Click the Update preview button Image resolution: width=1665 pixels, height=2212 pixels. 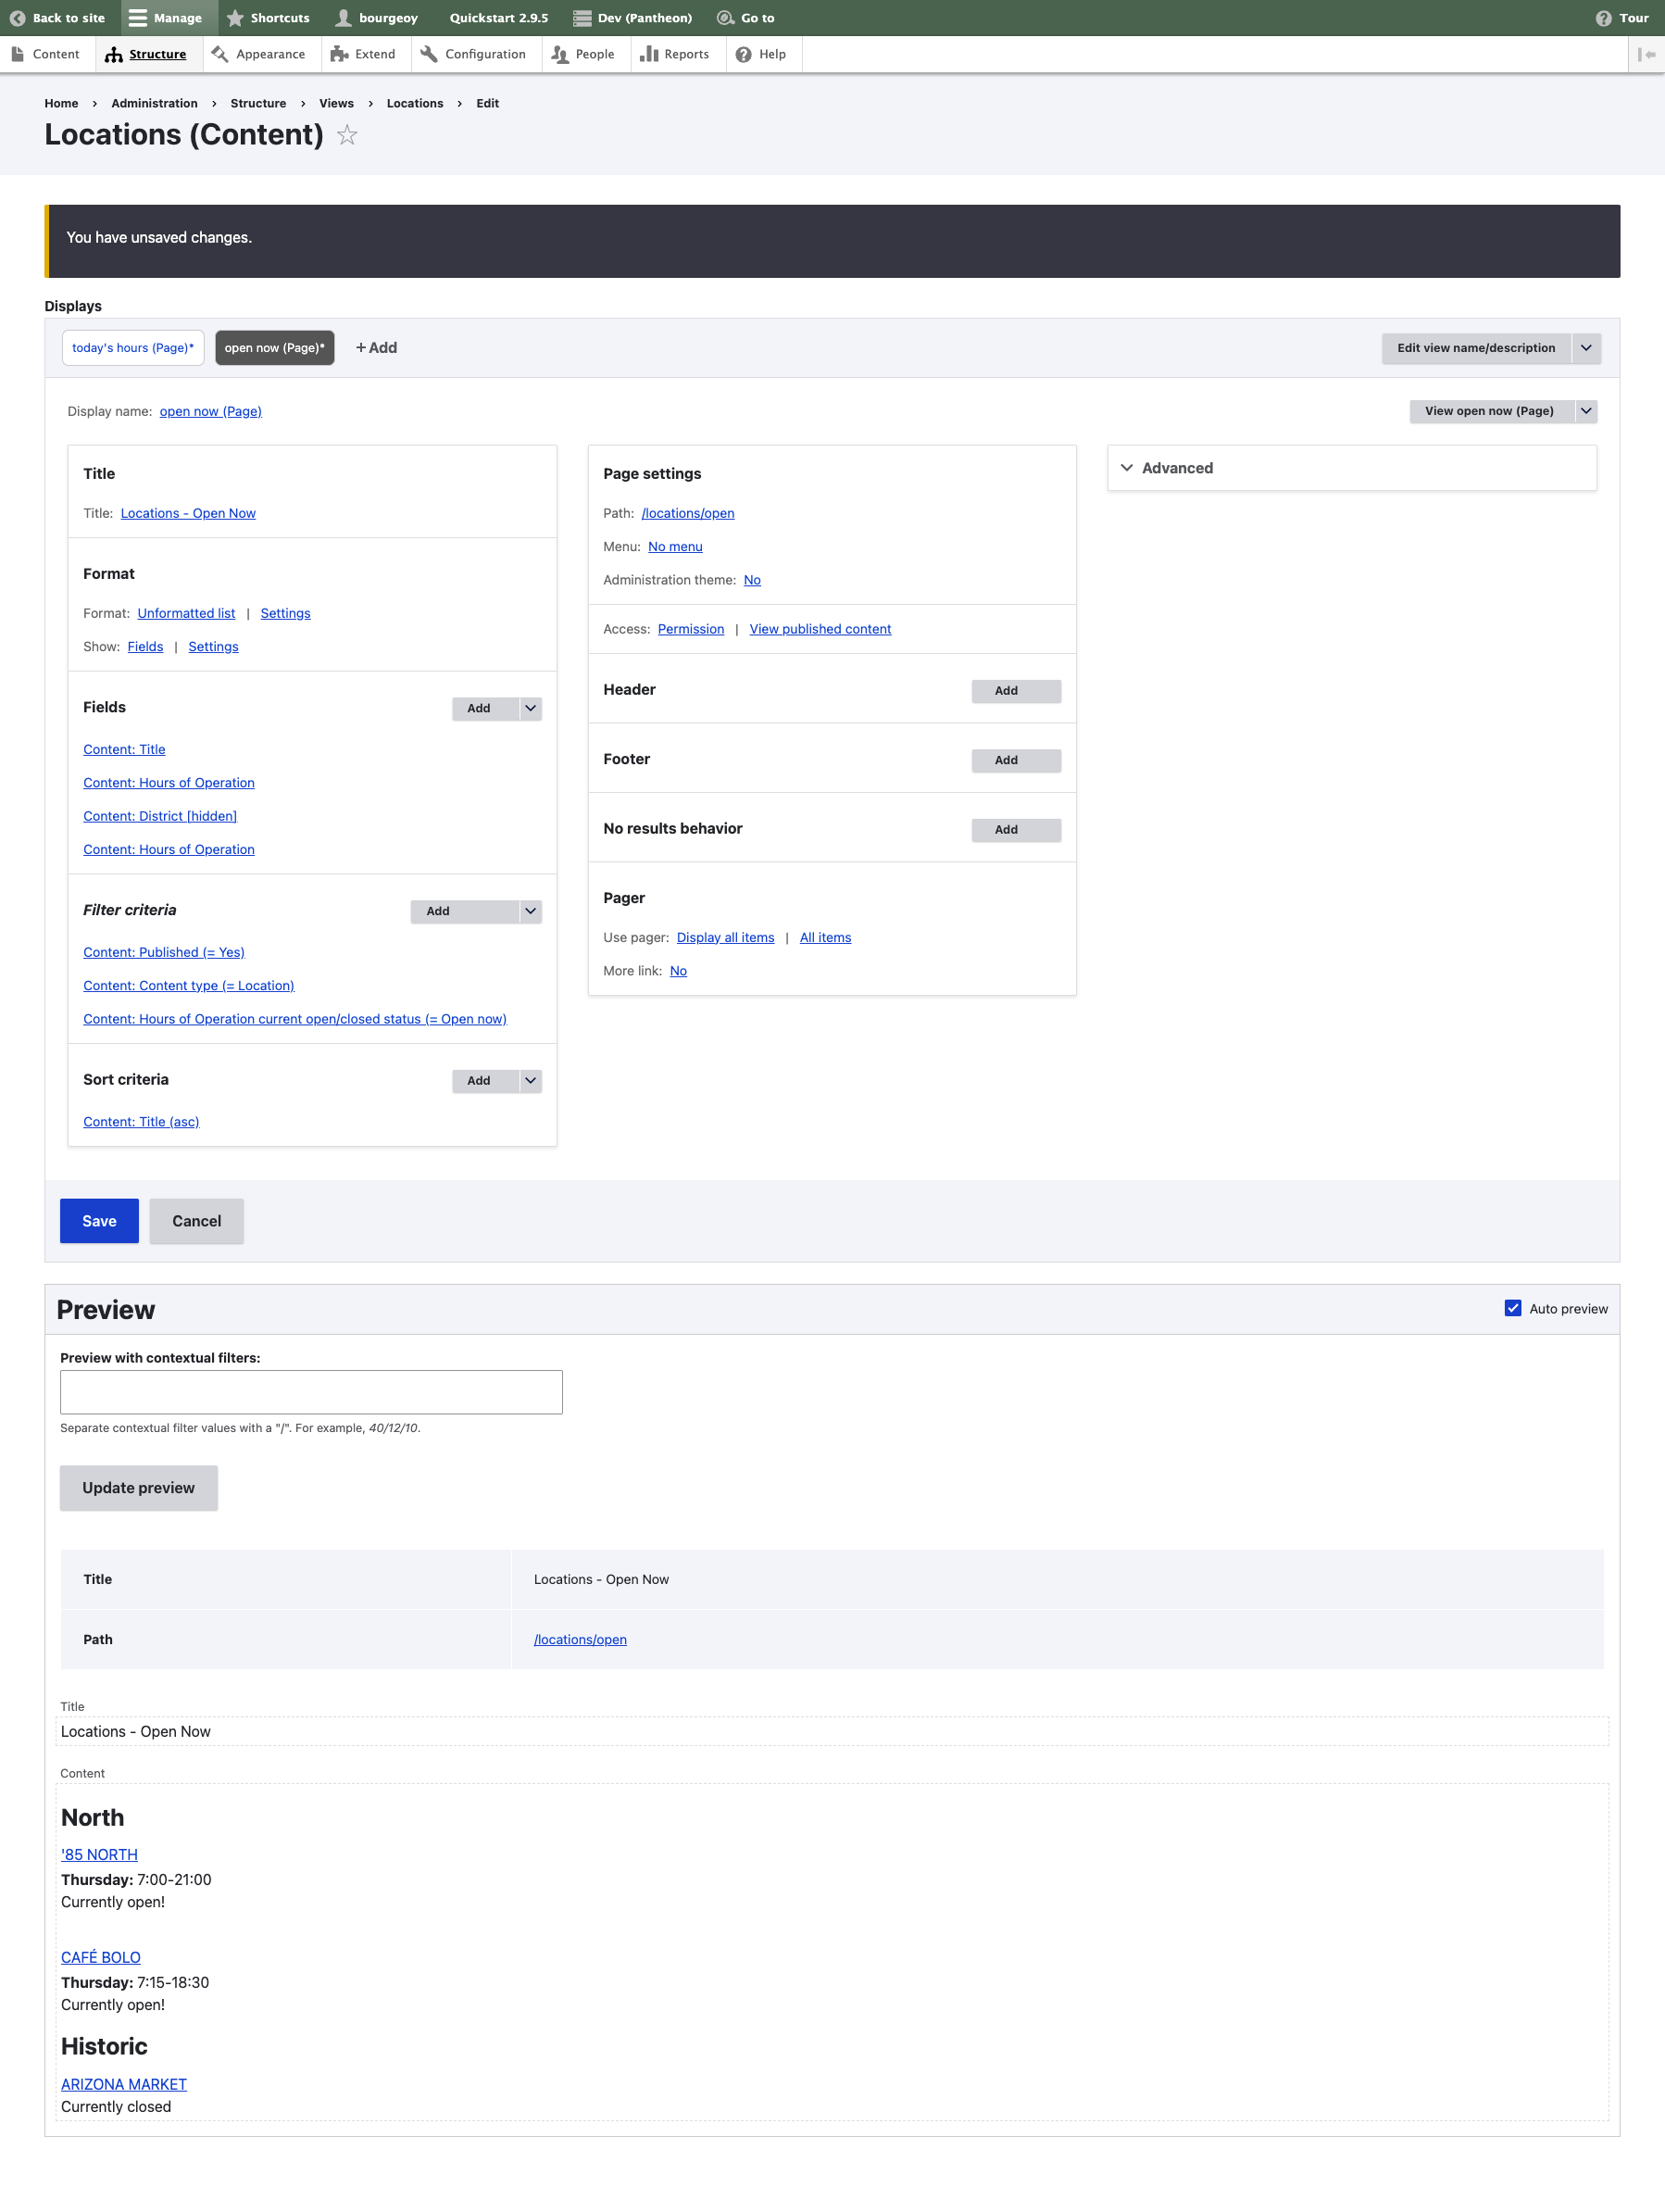[x=138, y=1487]
